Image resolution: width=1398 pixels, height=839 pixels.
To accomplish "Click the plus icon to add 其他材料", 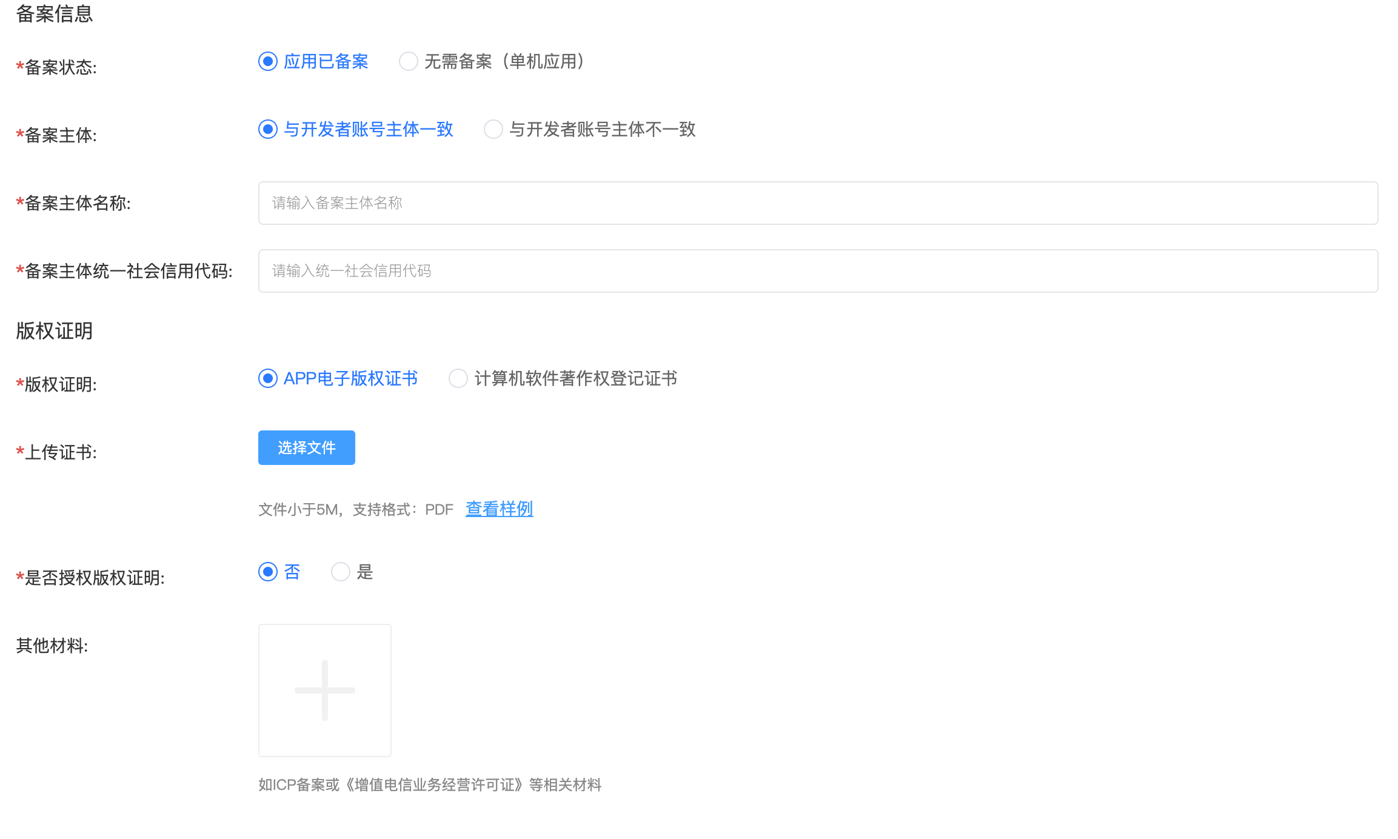I will pos(325,690).
